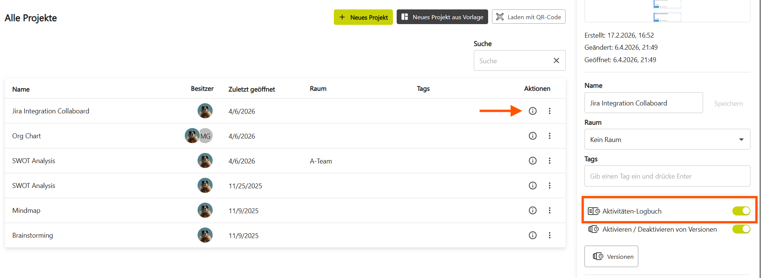Open three-dot menu for Jira Integration Collaboard
761x278 pixels.
pos(549,111)
